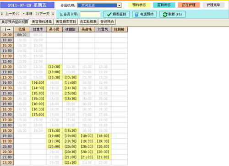
Task: Open the booked [14:00] cell under 胡慧萍
Action: pyautogui.click(x=38, y=83)
